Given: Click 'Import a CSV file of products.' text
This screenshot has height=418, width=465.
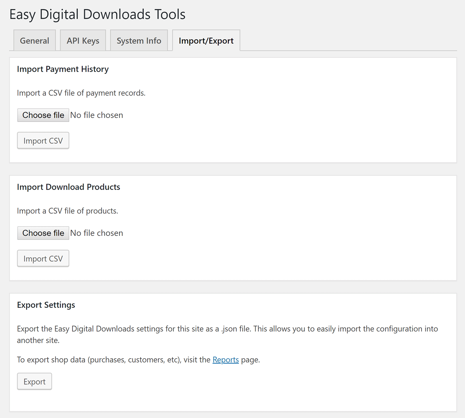Looking at the screenshot, I should pos(67,211).
